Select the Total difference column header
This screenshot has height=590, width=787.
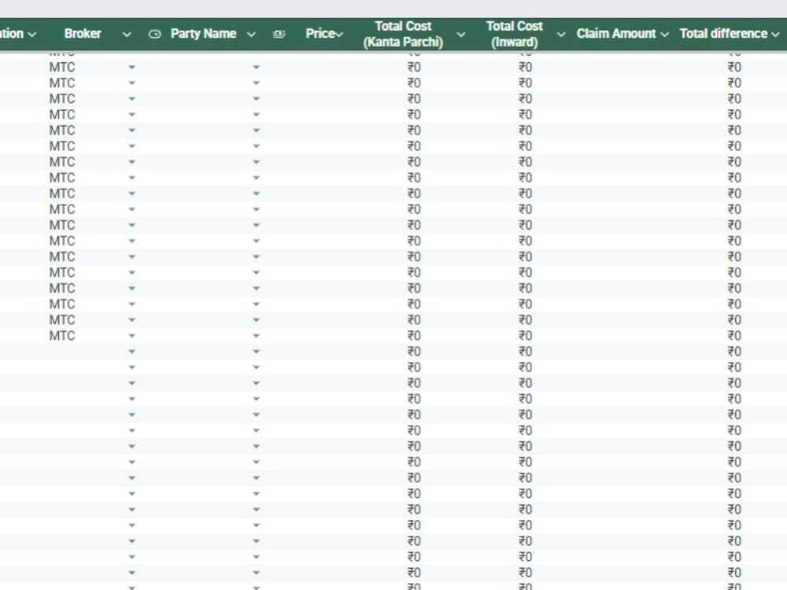click(x=723, y=34)
